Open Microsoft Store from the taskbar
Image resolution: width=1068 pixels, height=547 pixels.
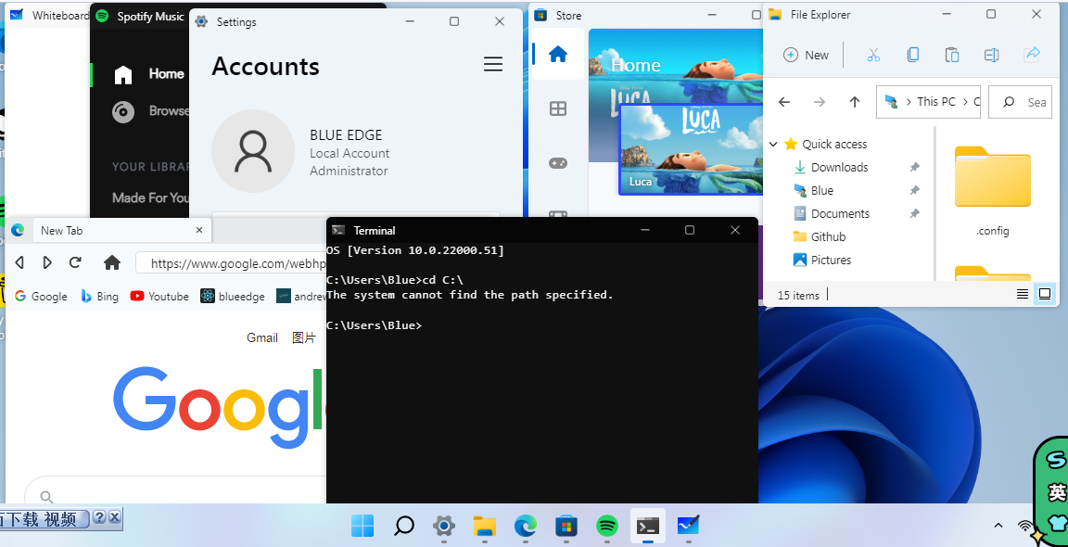coord(566,525)
